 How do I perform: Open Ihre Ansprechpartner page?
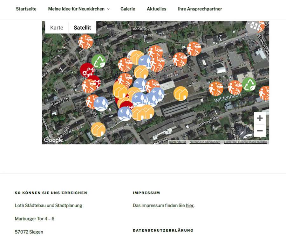pos(200,9)
